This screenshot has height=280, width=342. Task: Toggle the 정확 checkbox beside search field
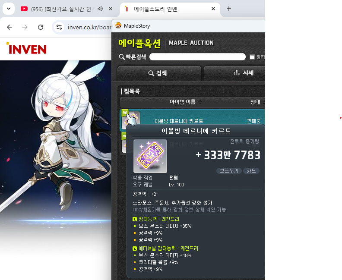tap(252, 57)
